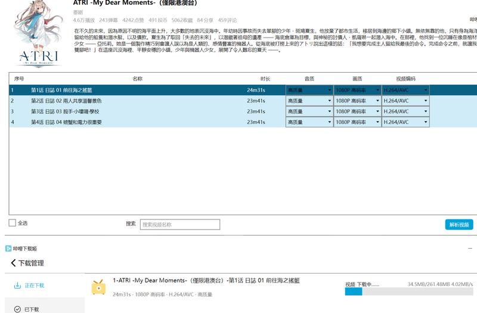
Task: Expand the 高质量 dropdown in row 4
Action: click(309, 122)
